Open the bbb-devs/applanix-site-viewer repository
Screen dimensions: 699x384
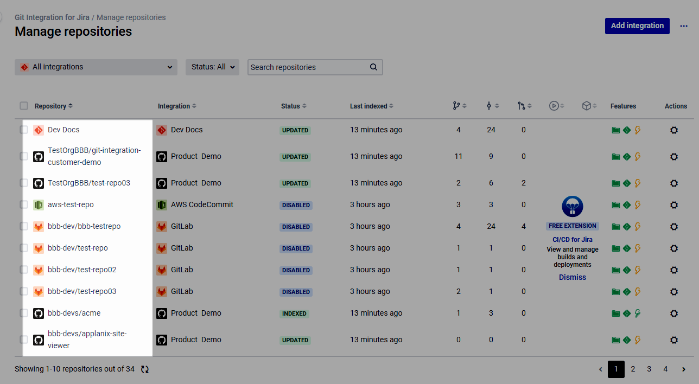(87, 340)
